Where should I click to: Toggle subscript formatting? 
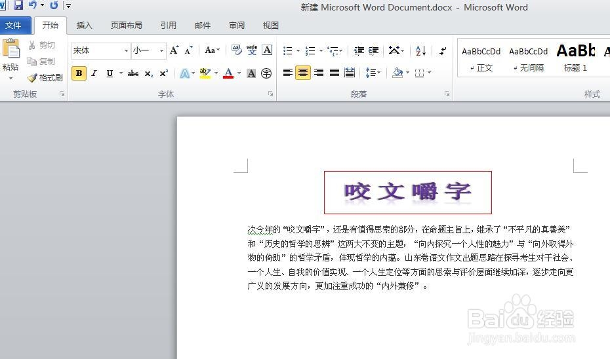tap(149, 73)
